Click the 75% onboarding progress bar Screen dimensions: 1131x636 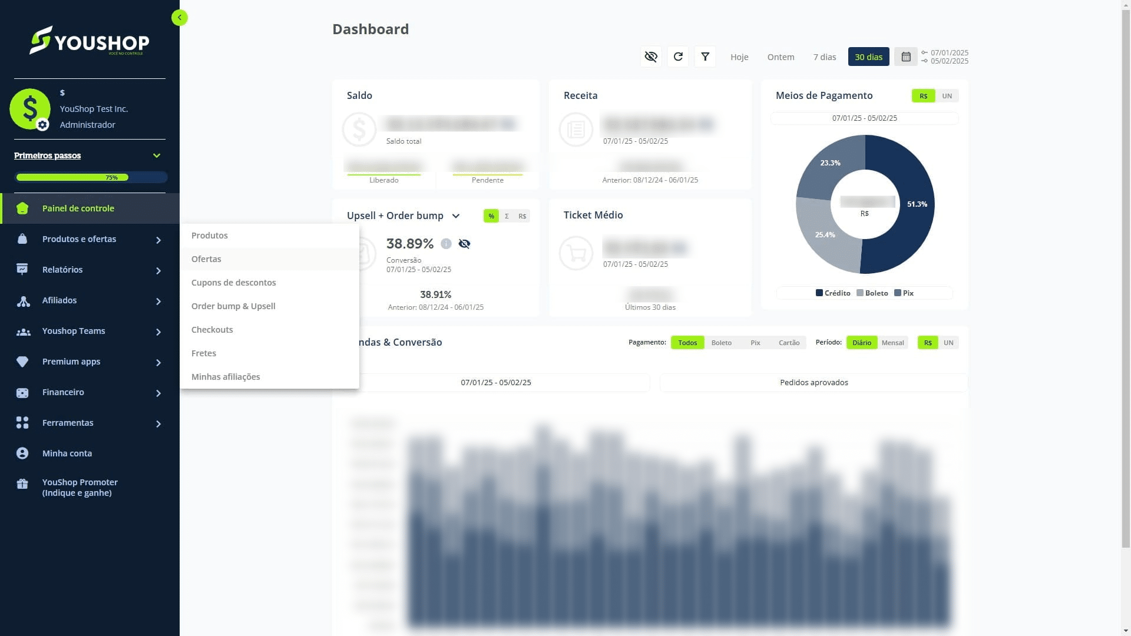(x=91, y=177)
